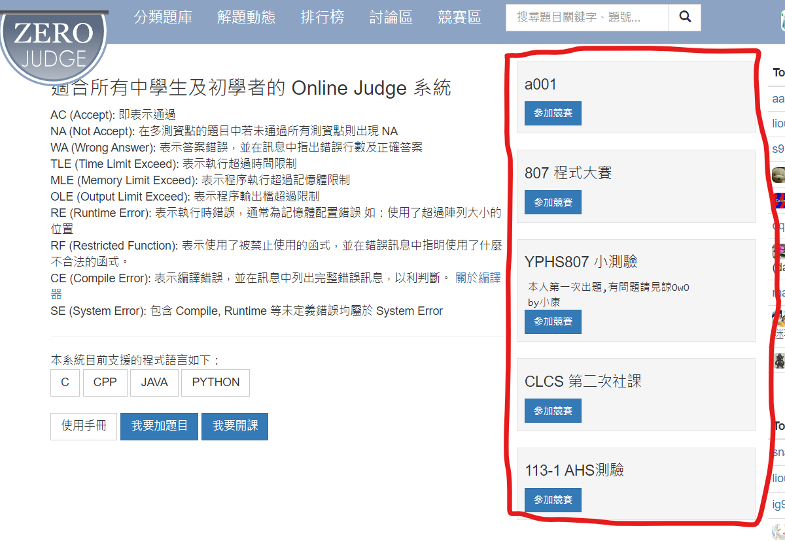
Task: Open the 解題動態 menu item
Action: click(246, 18)
